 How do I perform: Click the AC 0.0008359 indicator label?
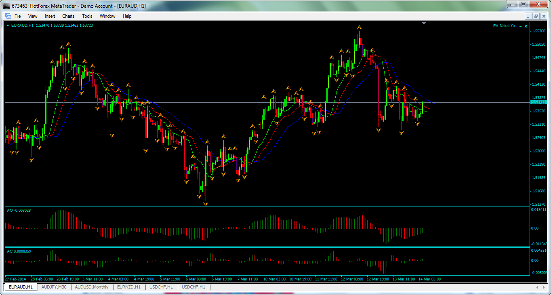(x=19, y=251)
